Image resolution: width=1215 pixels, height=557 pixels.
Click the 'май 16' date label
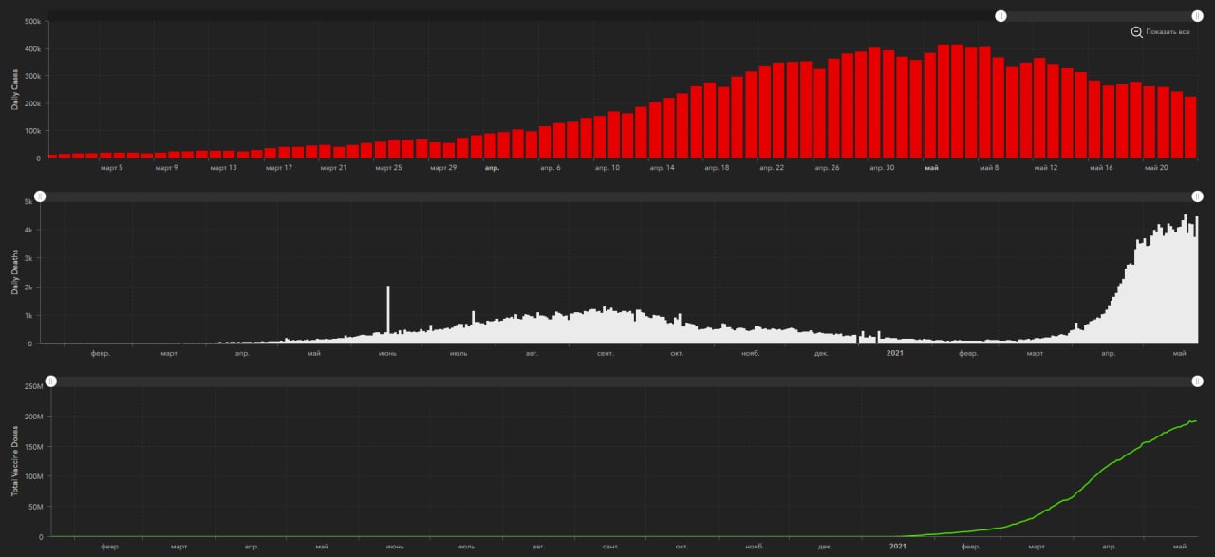tap(1101, 168)
